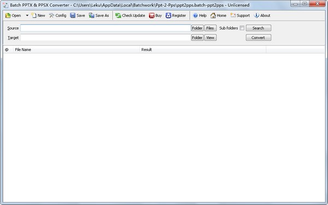Click Check Update in toolbar
Image resolution: width=328 pixels, height=205 pixels.
click(x=130, y=15)
